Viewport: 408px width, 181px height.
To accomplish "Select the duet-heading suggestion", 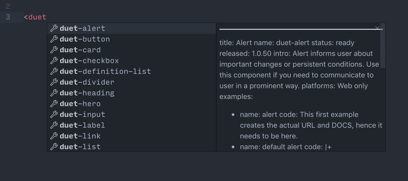I will (x=132, y=93).
